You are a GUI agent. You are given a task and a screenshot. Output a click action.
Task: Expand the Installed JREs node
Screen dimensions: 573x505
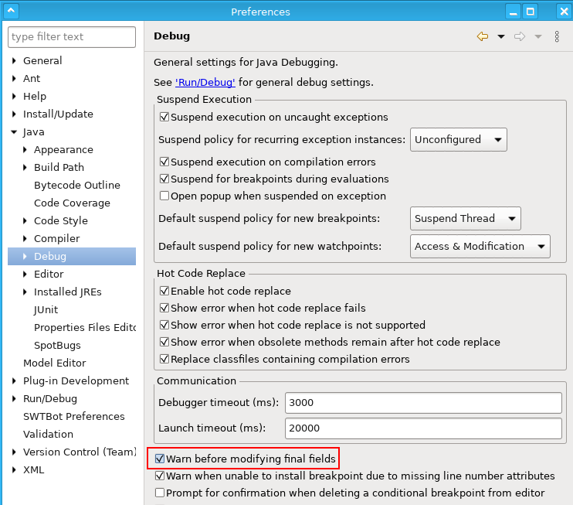coord(25,292)
